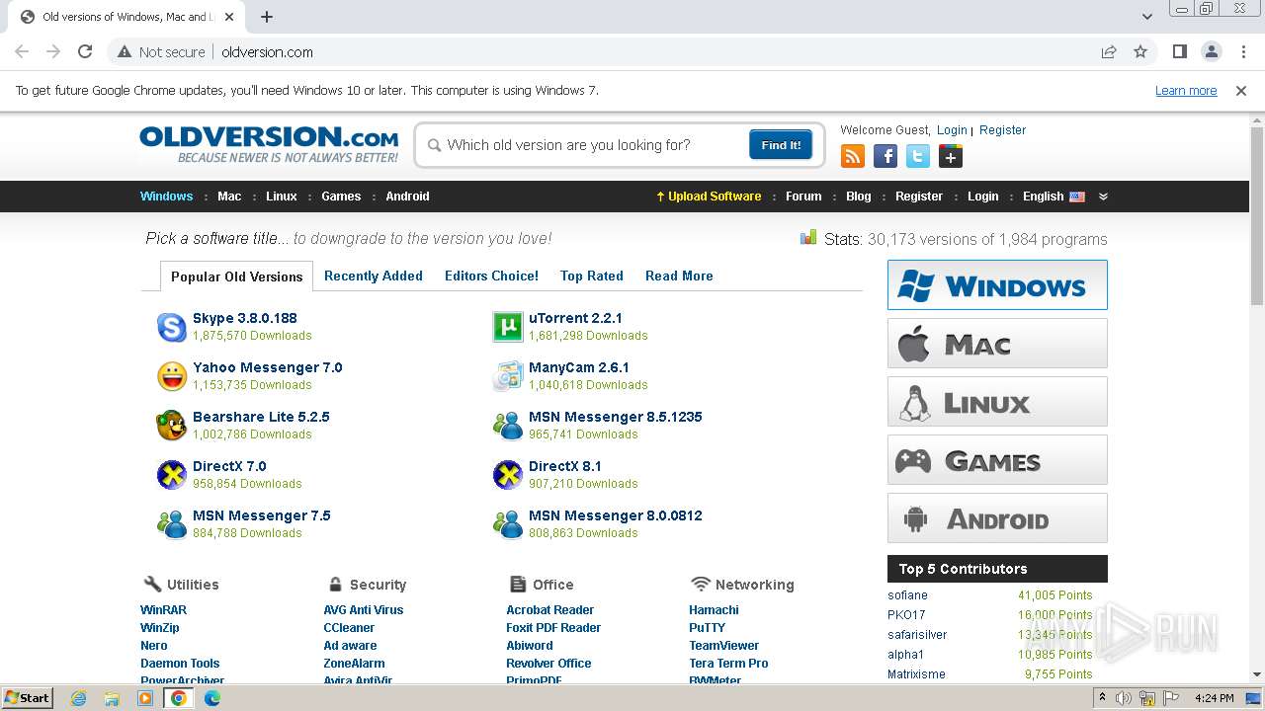Reload the page in Chrome

[85, 51]
